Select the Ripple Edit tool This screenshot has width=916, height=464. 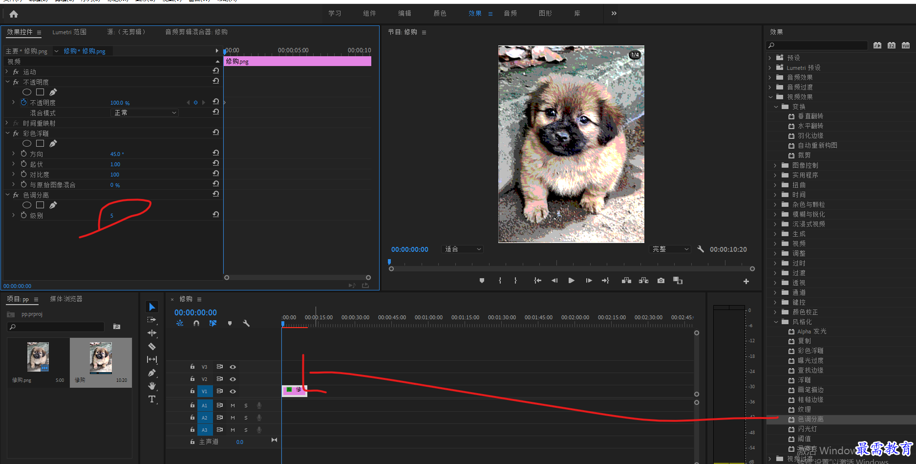(152, 333)
